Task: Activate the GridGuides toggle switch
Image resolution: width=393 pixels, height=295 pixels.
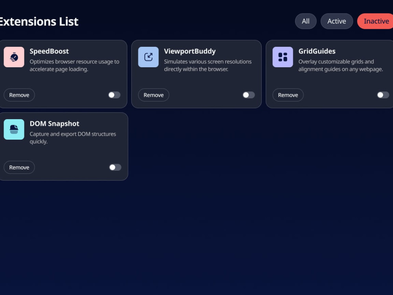Action: pyautogui.click(x=383, y=95)
